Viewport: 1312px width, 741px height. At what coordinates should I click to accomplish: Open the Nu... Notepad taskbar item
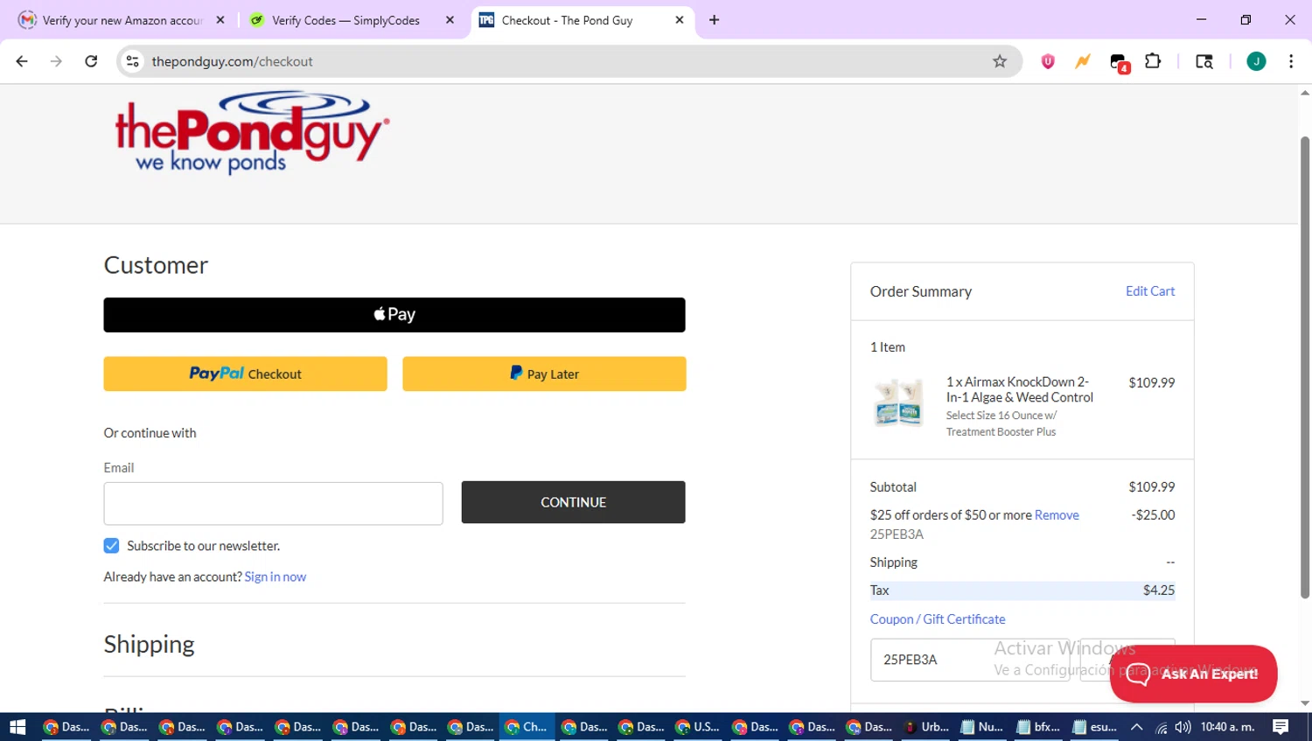pos(982,727)
